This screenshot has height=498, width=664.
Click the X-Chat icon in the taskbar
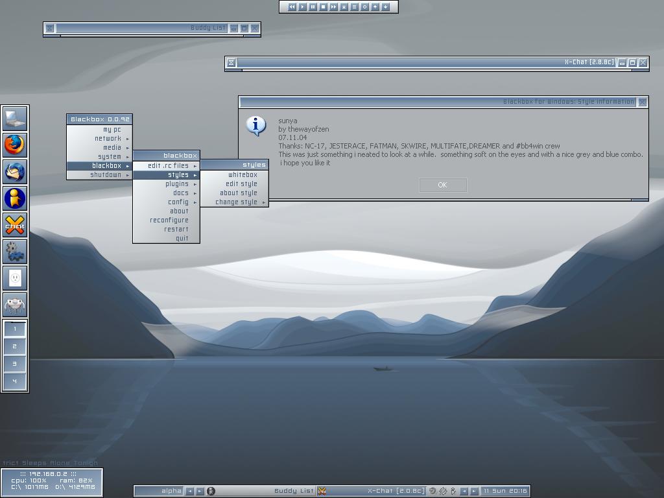322,492
